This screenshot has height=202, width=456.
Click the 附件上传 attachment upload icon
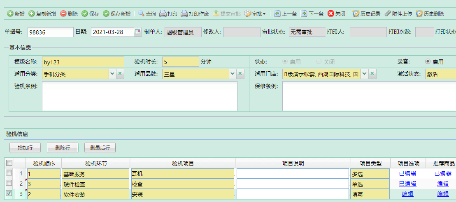coord(388,14)
